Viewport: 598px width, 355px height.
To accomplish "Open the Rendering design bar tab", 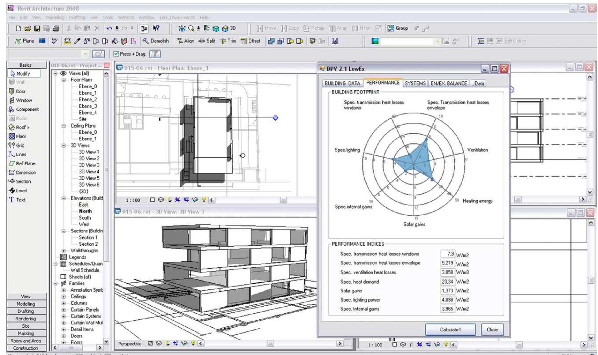I will click(26, 319).
